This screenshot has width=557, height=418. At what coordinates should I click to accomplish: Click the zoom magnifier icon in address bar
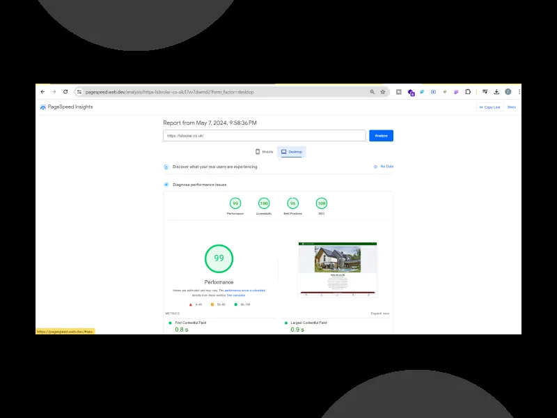click(372, 92)
